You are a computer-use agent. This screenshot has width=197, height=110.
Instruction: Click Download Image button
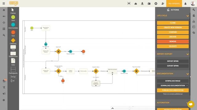click(x=173, y=81)
